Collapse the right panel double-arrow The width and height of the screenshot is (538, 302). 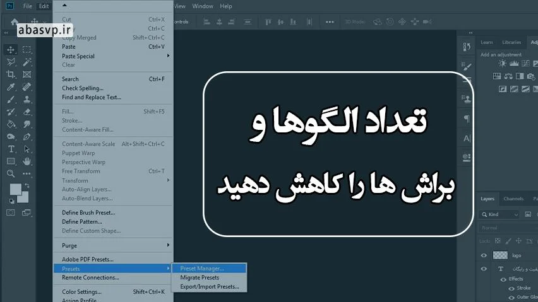point(471,33)
